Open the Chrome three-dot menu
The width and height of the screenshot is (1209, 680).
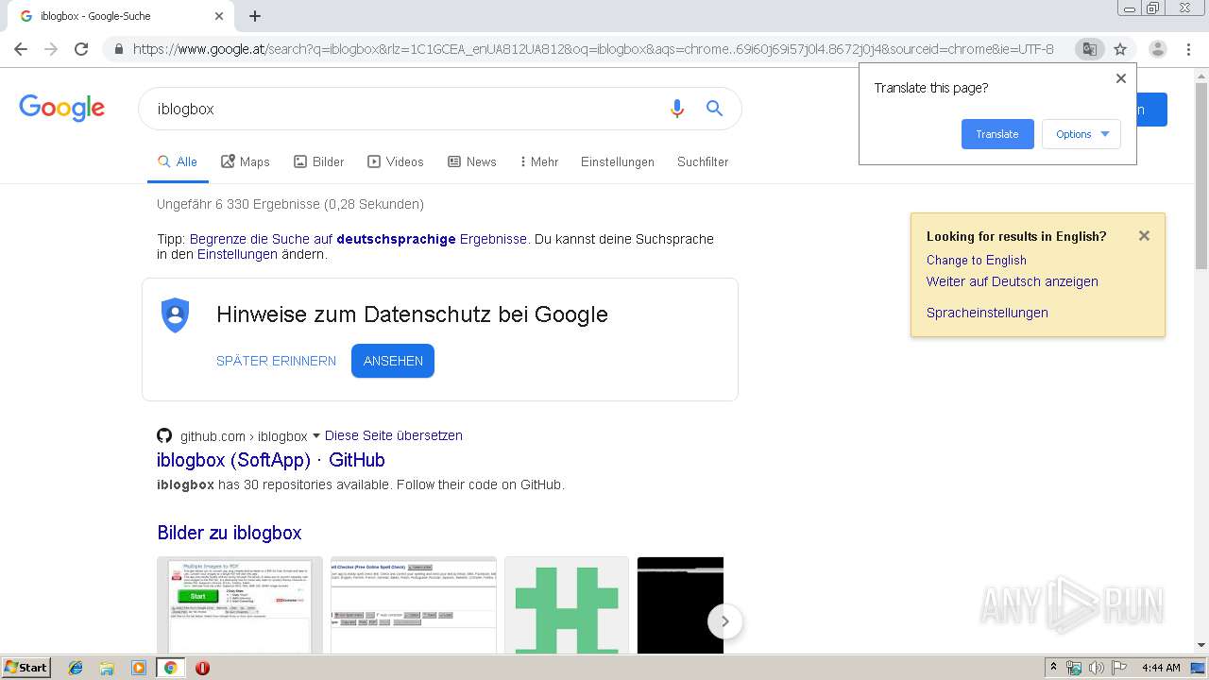pyautogui.click(x=1188, y=49)
